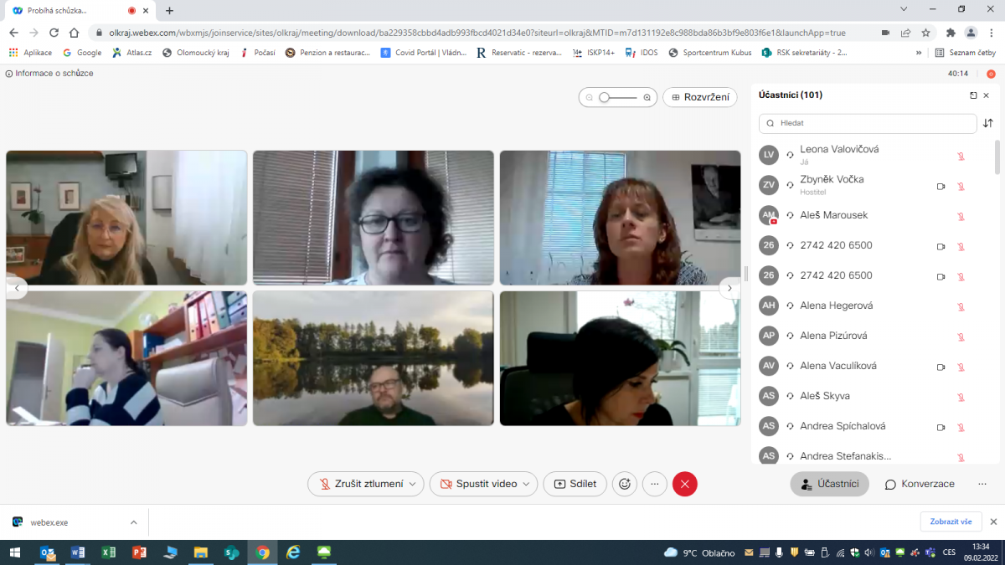The height and width of the screenshot is (565, 1005).
Task: Click the sort participants icon
Action: 987,123
